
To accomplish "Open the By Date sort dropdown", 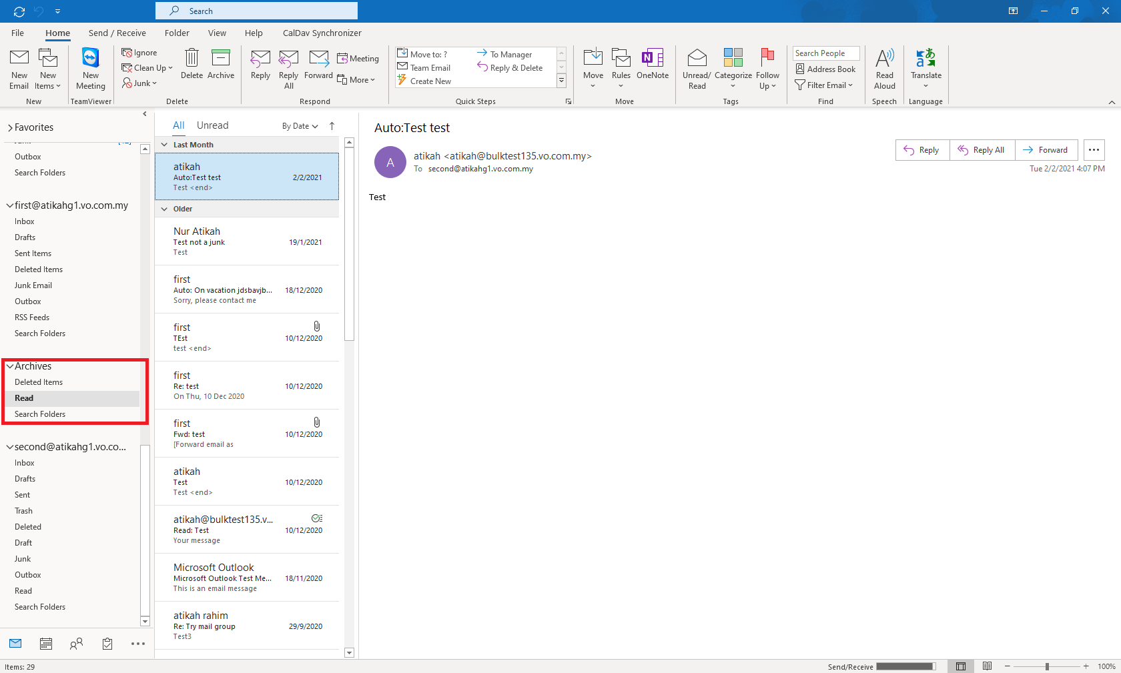I will pos(300,126).
